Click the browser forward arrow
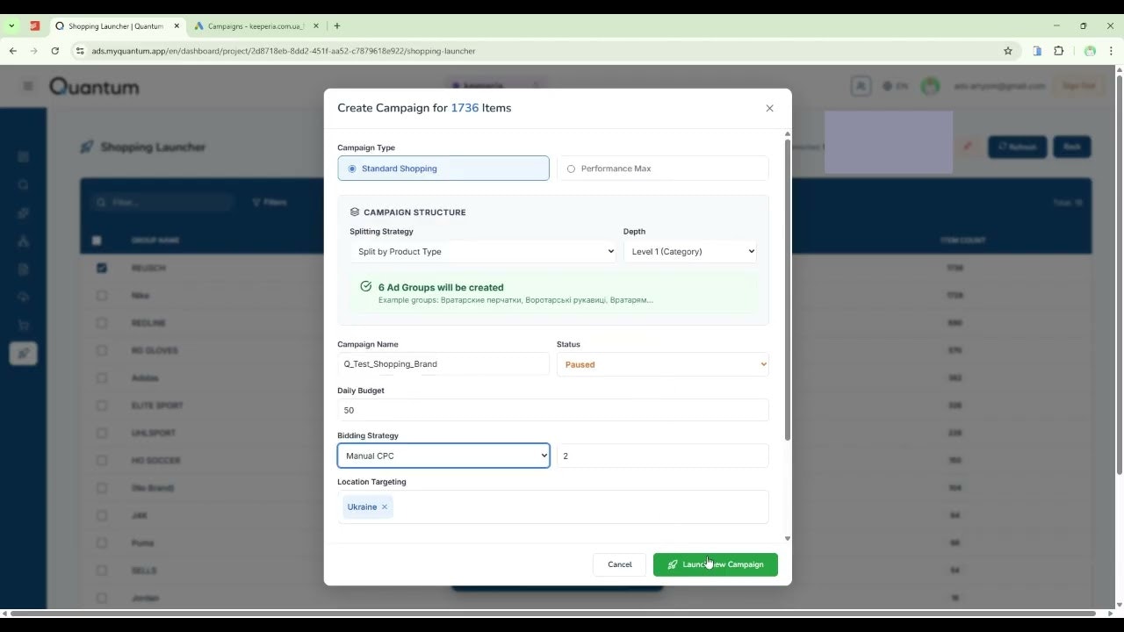 click(x=34, y=51)
